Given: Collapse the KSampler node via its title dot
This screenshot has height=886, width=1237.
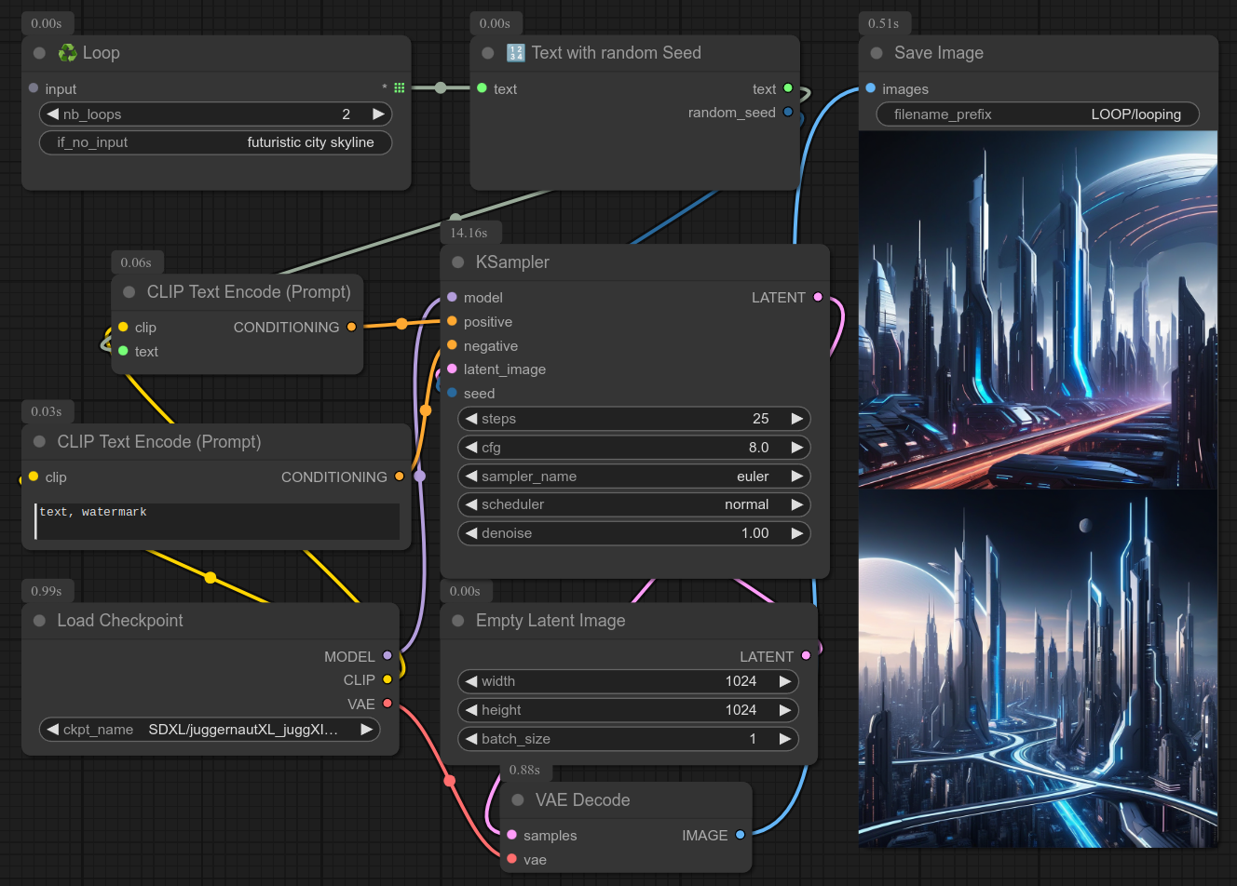Looking at the screenshot, I should click(x=457, y=262).
